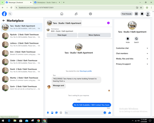The image size is (154, 123).
Task: Choose a GIF icon in composer
Action: tap(61, 113)
